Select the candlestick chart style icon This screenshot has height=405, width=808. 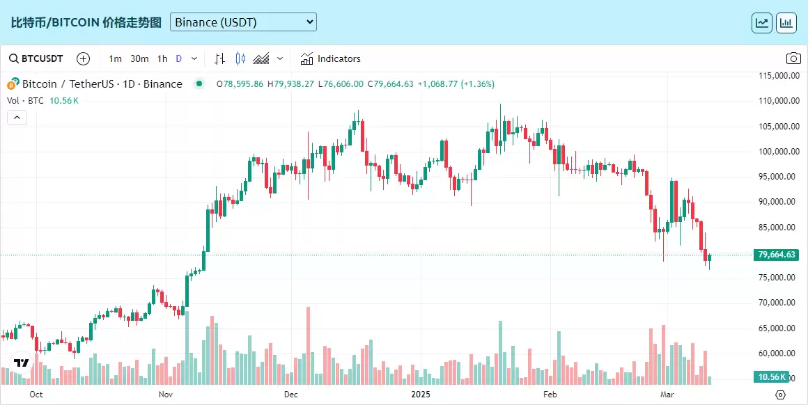[x=240, y=58]
